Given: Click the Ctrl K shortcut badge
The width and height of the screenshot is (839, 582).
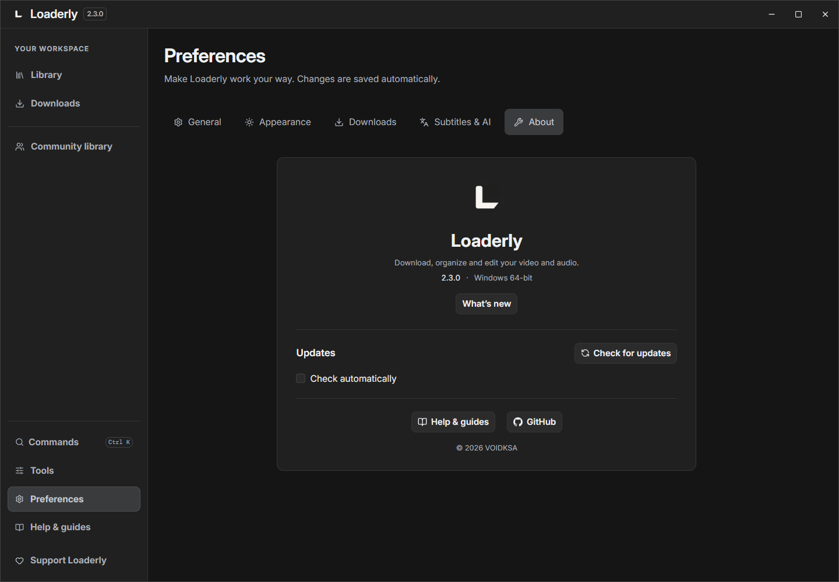Looking at the screenshot, I should click(x=119, y=442).
